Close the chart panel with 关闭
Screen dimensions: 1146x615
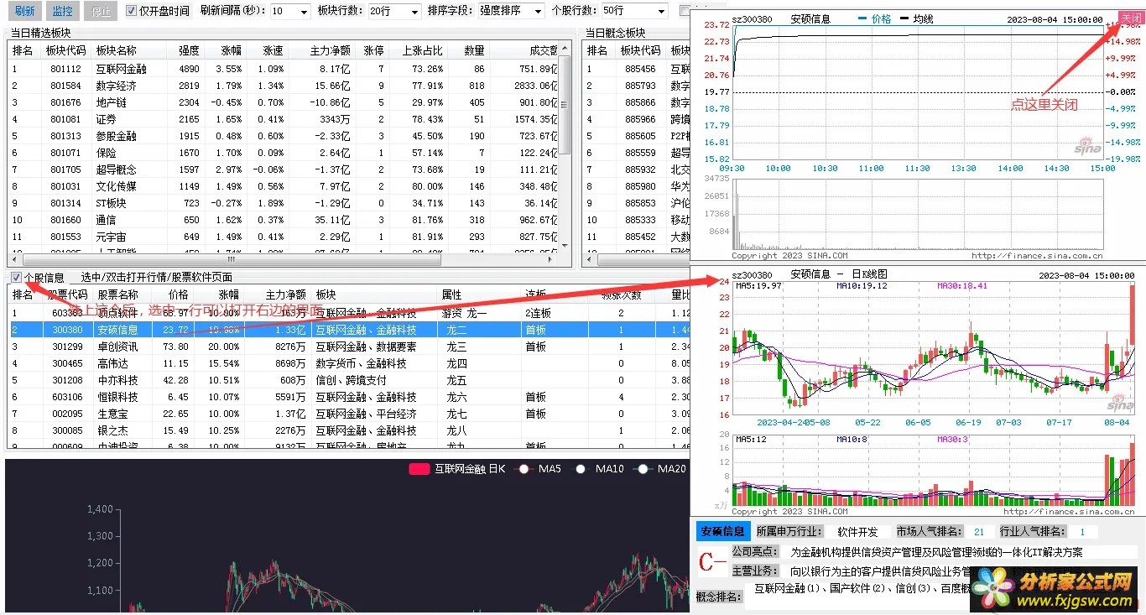point(1130,18)
